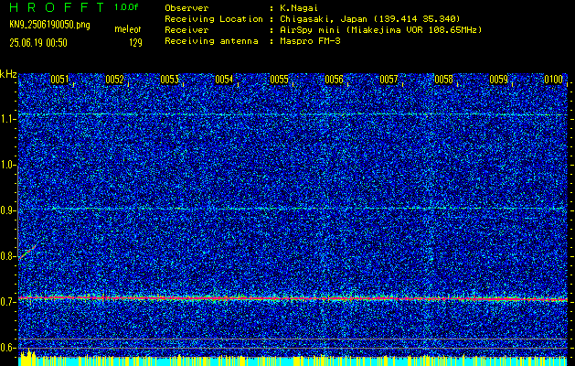The height and width of the screenshot is (366, 575).
Task: Click the 0.8 frequency axis label
Action: pyautogui.click(x=7, y=256)
